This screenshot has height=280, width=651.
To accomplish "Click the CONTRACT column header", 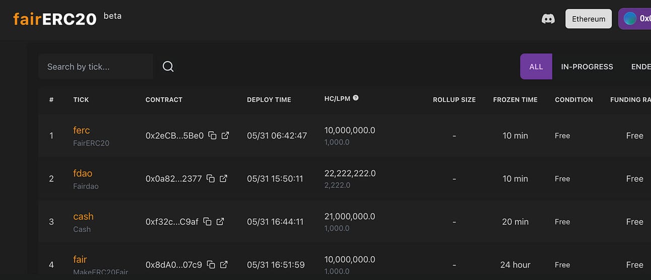I will pos(164,100).
